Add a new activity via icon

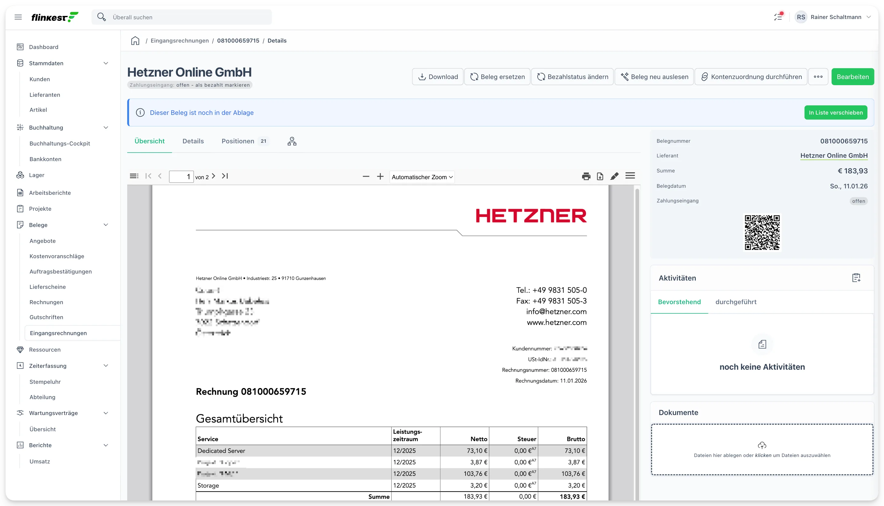pyautogui.click(x=856, y=278)
